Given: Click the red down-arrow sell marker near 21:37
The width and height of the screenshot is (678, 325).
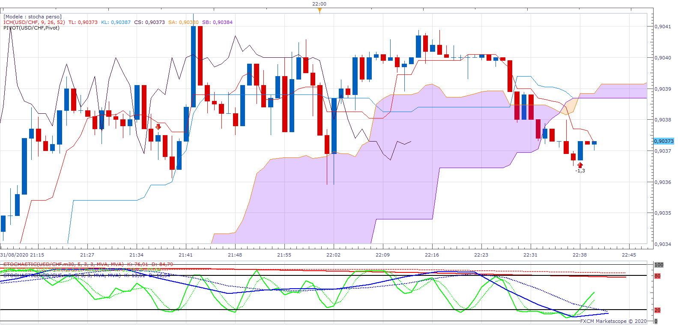Looking at the screenshot, I should 158,127.
